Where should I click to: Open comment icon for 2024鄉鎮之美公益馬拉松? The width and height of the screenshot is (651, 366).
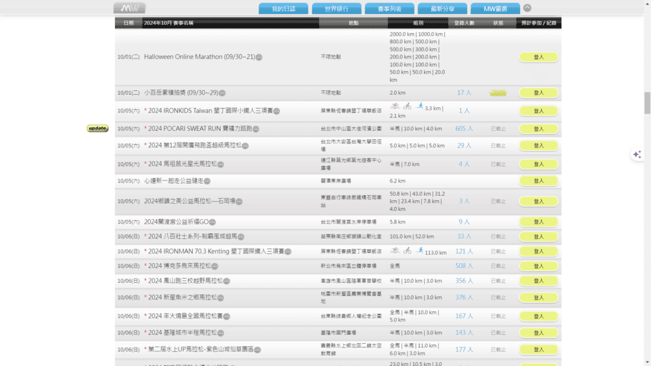239,201
